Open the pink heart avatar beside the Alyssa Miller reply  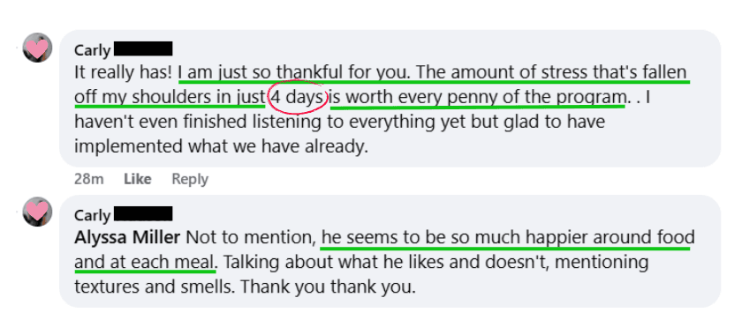pos(37,212)
